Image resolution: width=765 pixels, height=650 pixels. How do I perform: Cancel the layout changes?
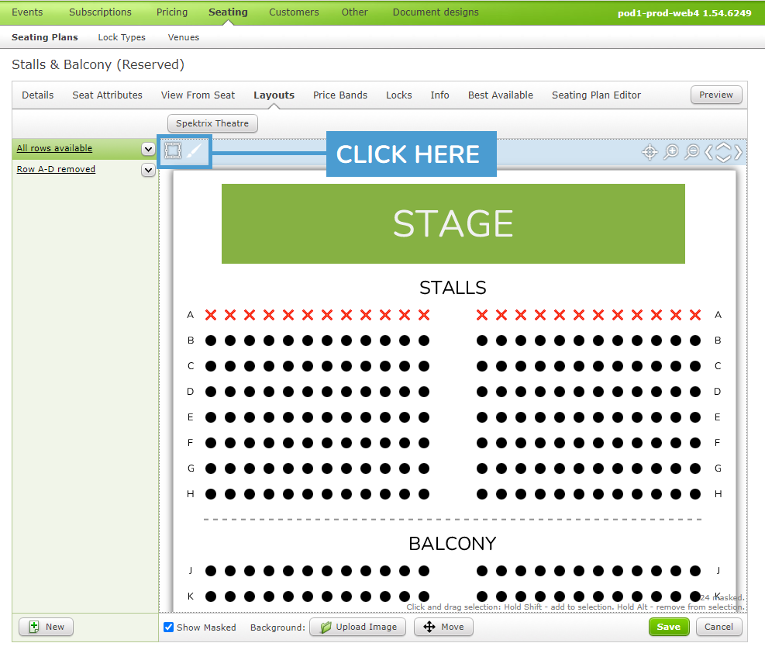(x=718, y=627)
